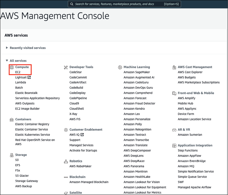Click the Compute category chip icon
This screenshot has width=228, height=195.
pyautogui.click(x=12, y=67)
